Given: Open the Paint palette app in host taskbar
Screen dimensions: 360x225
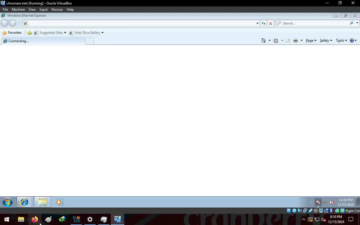Looking at the screenshot, I should tap(48, 219).
